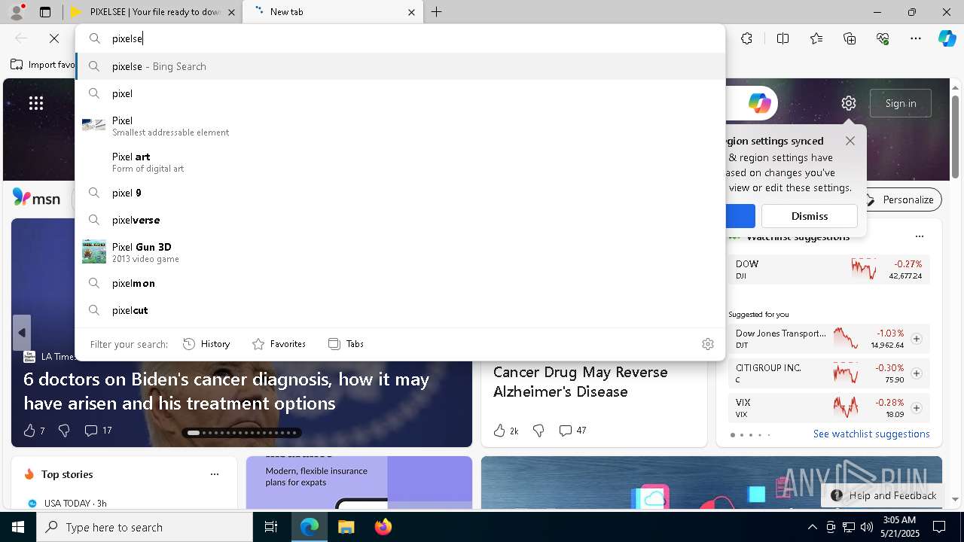Open a new tab with plus button

pyautogui.click(x=437, y=12)
